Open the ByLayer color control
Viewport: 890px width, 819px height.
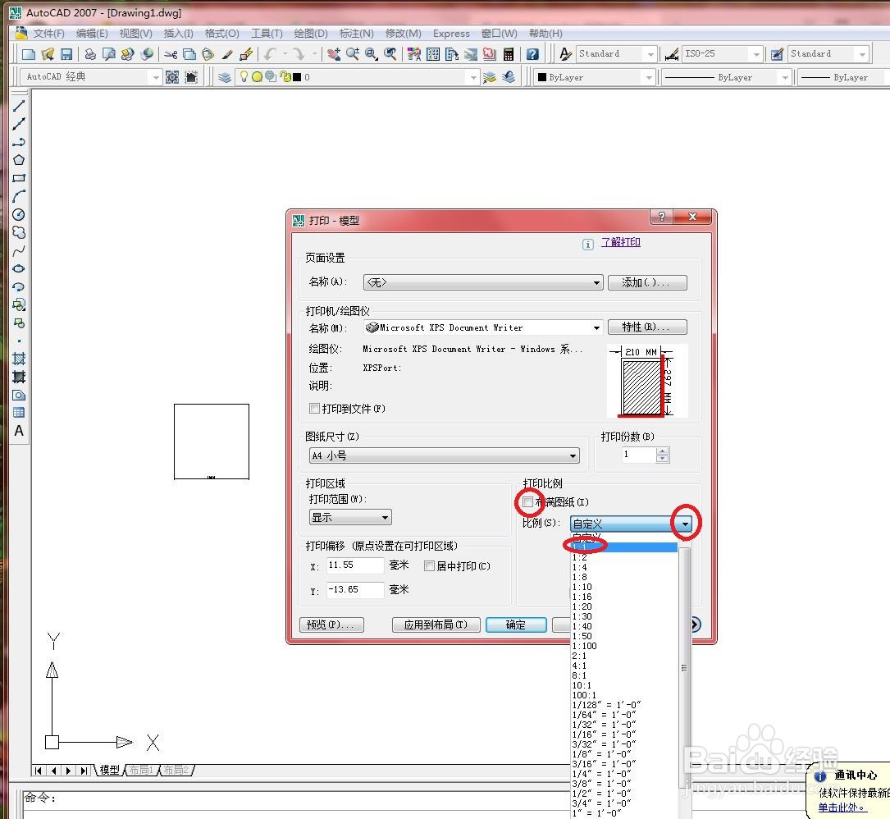coord(595,76)
